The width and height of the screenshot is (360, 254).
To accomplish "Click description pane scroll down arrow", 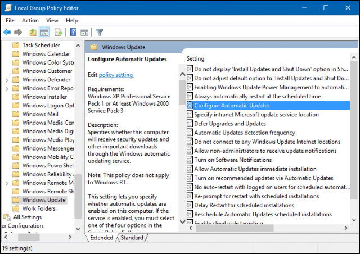I will 182,221.
